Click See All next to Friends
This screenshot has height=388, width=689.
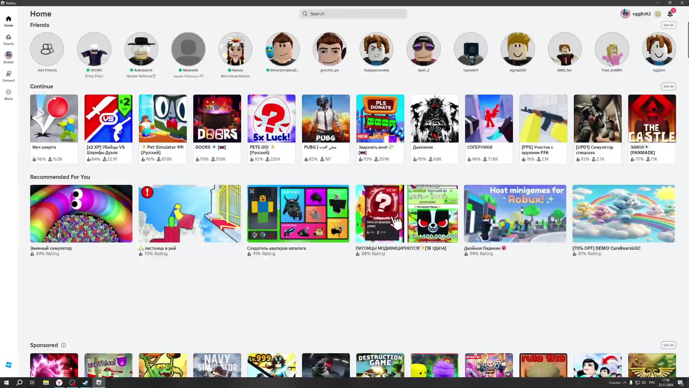tap(668, 25)
